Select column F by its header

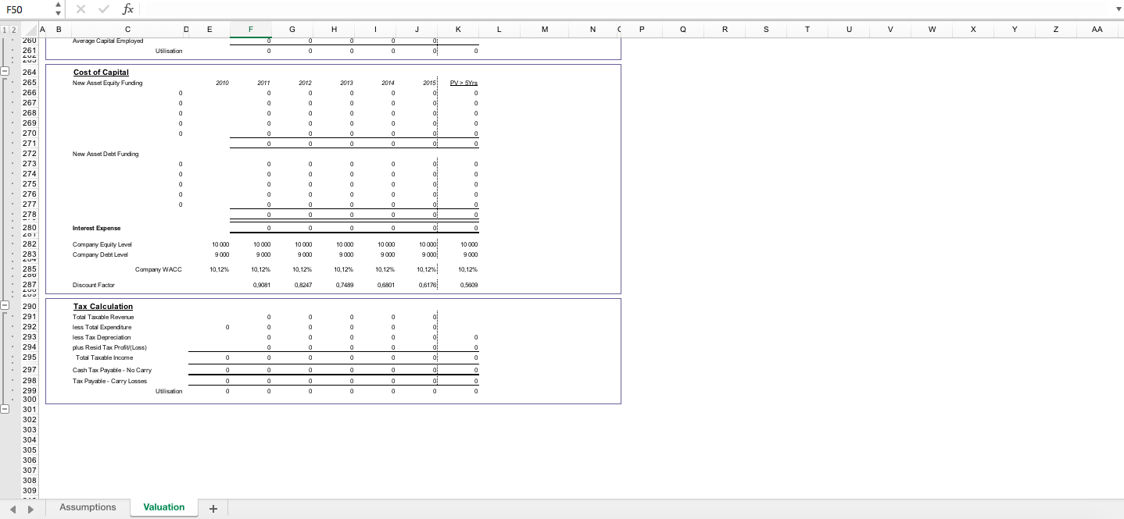250,29
